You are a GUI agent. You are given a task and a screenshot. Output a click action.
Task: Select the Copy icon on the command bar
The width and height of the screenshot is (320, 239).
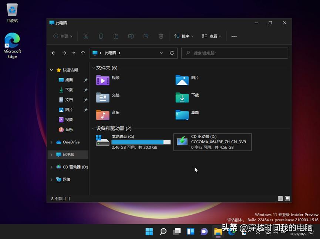[101, 36]
